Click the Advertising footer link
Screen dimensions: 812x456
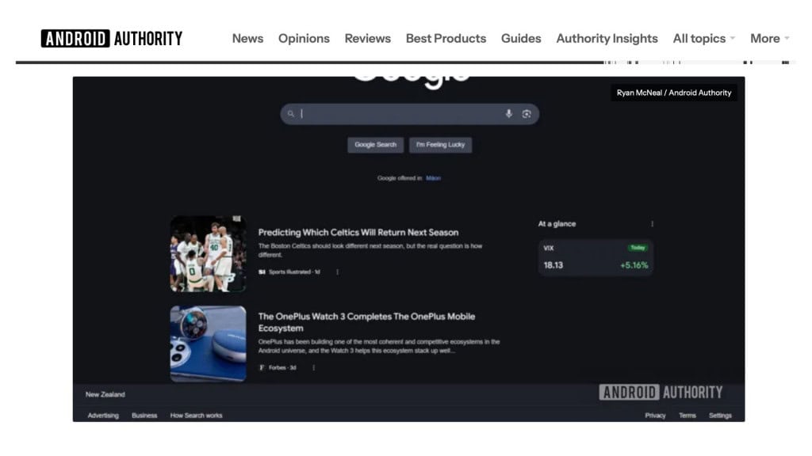(x=103, y=416)
